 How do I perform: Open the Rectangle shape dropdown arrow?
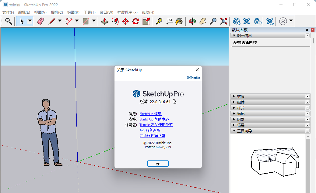click(x=94, y=21)
